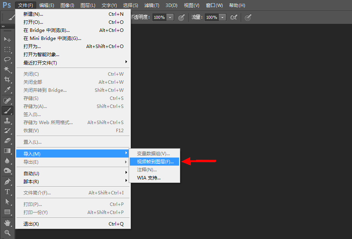Select the Hand tool

click(7, 222)
